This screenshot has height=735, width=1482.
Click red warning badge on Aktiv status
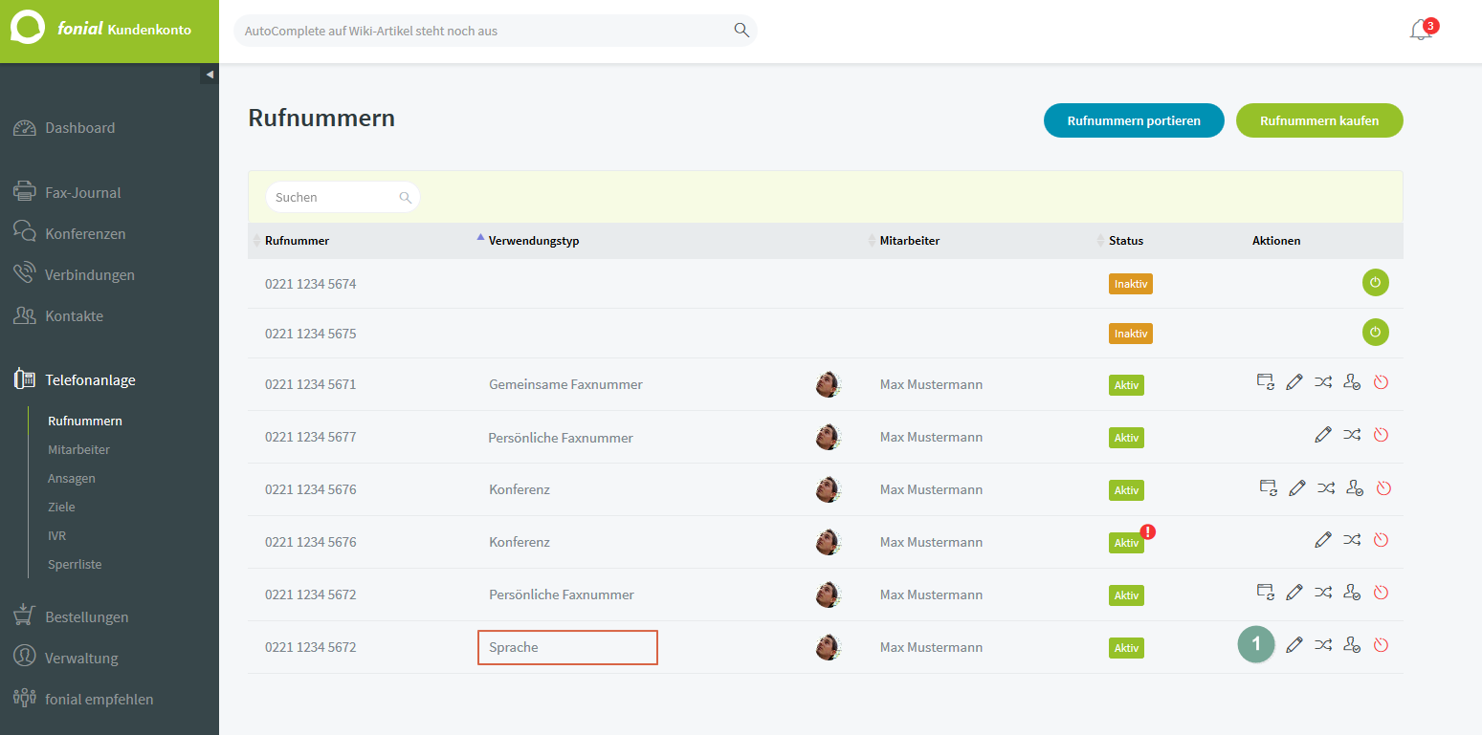tap(1147, 532)
